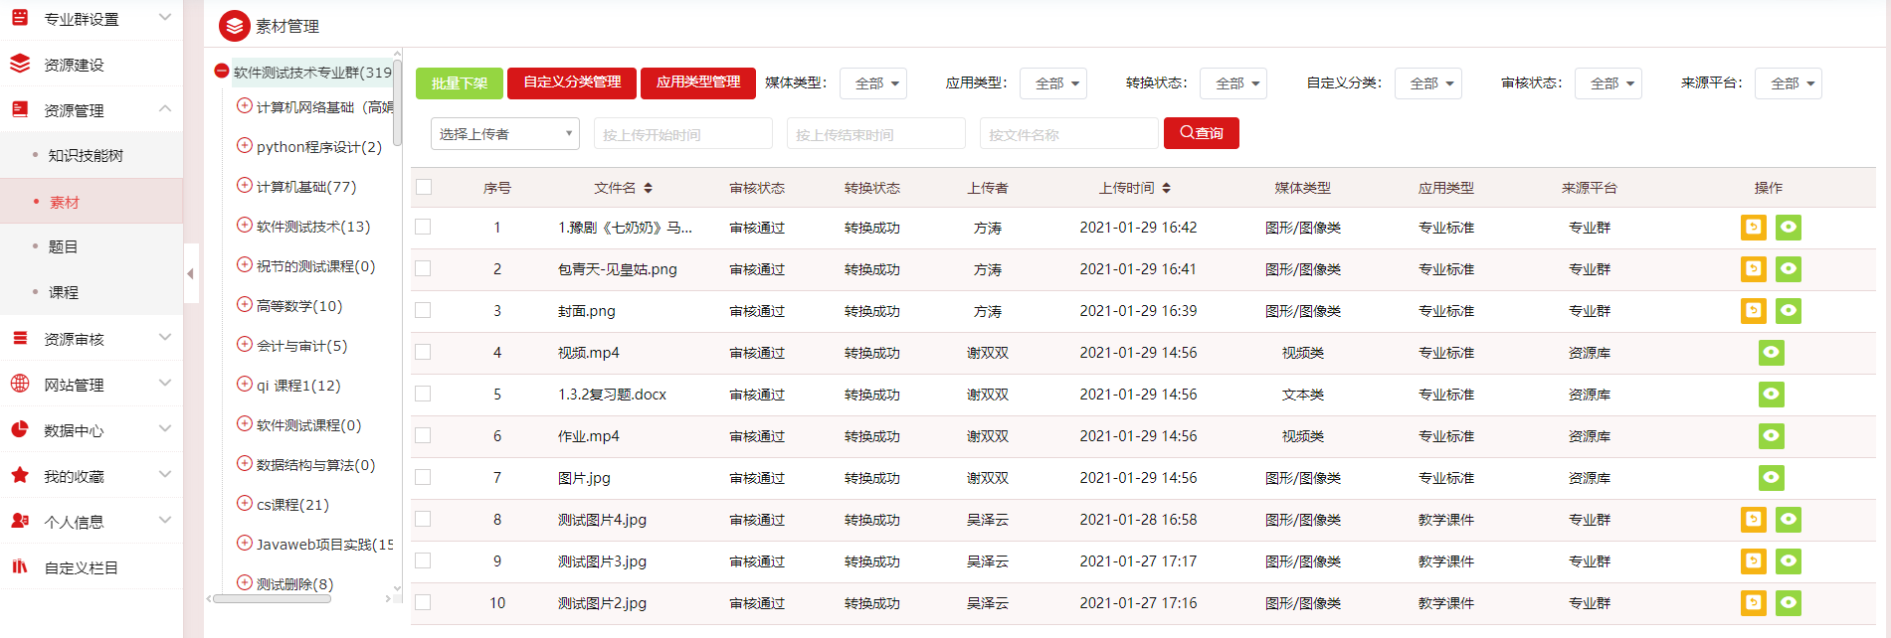Open the 自定义分类 dropdown
Screen dimensions: 1891x638
1428,83
